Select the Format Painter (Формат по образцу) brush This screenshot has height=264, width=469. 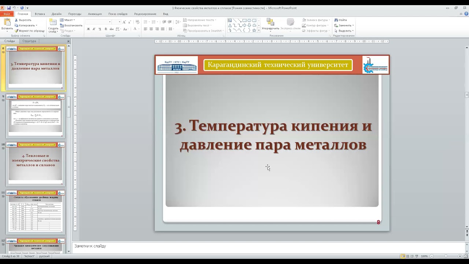point(29,31)
